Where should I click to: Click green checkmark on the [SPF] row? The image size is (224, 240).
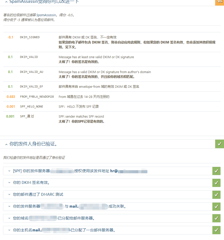pyautogui.click(x=216, y=171)
